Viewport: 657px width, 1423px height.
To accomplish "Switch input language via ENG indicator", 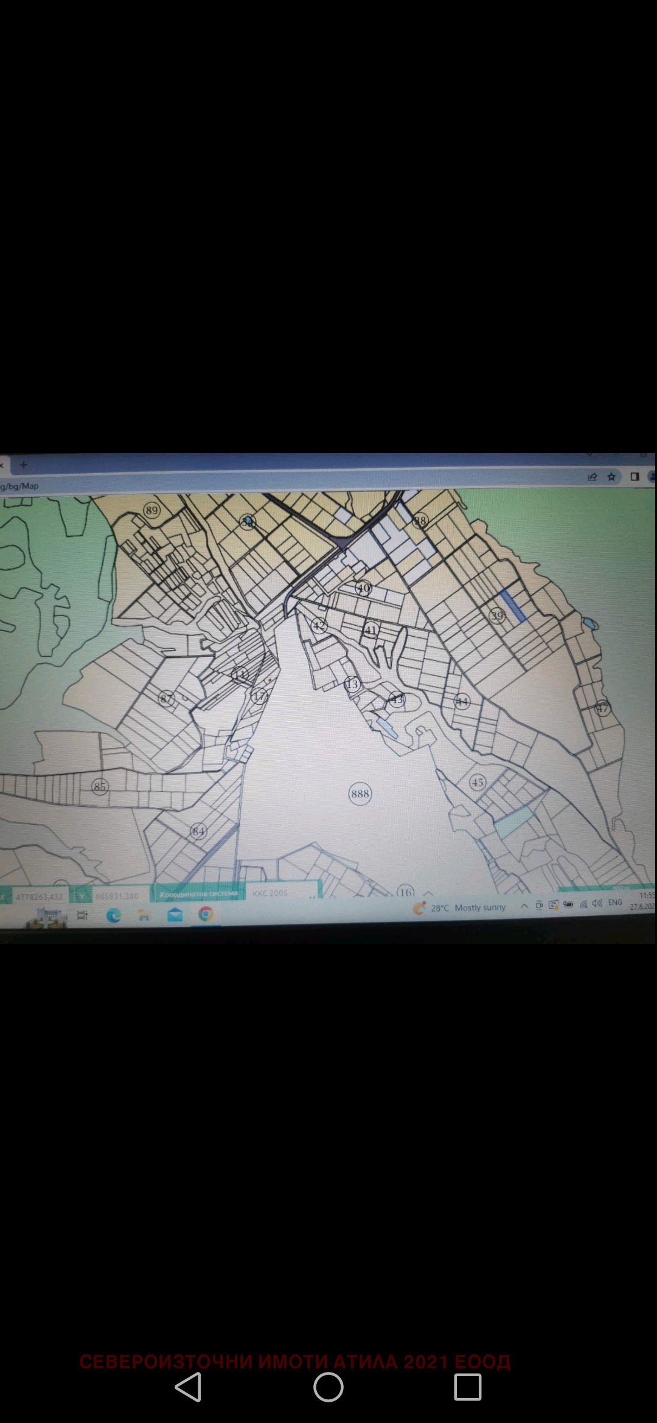I will 615,902.
